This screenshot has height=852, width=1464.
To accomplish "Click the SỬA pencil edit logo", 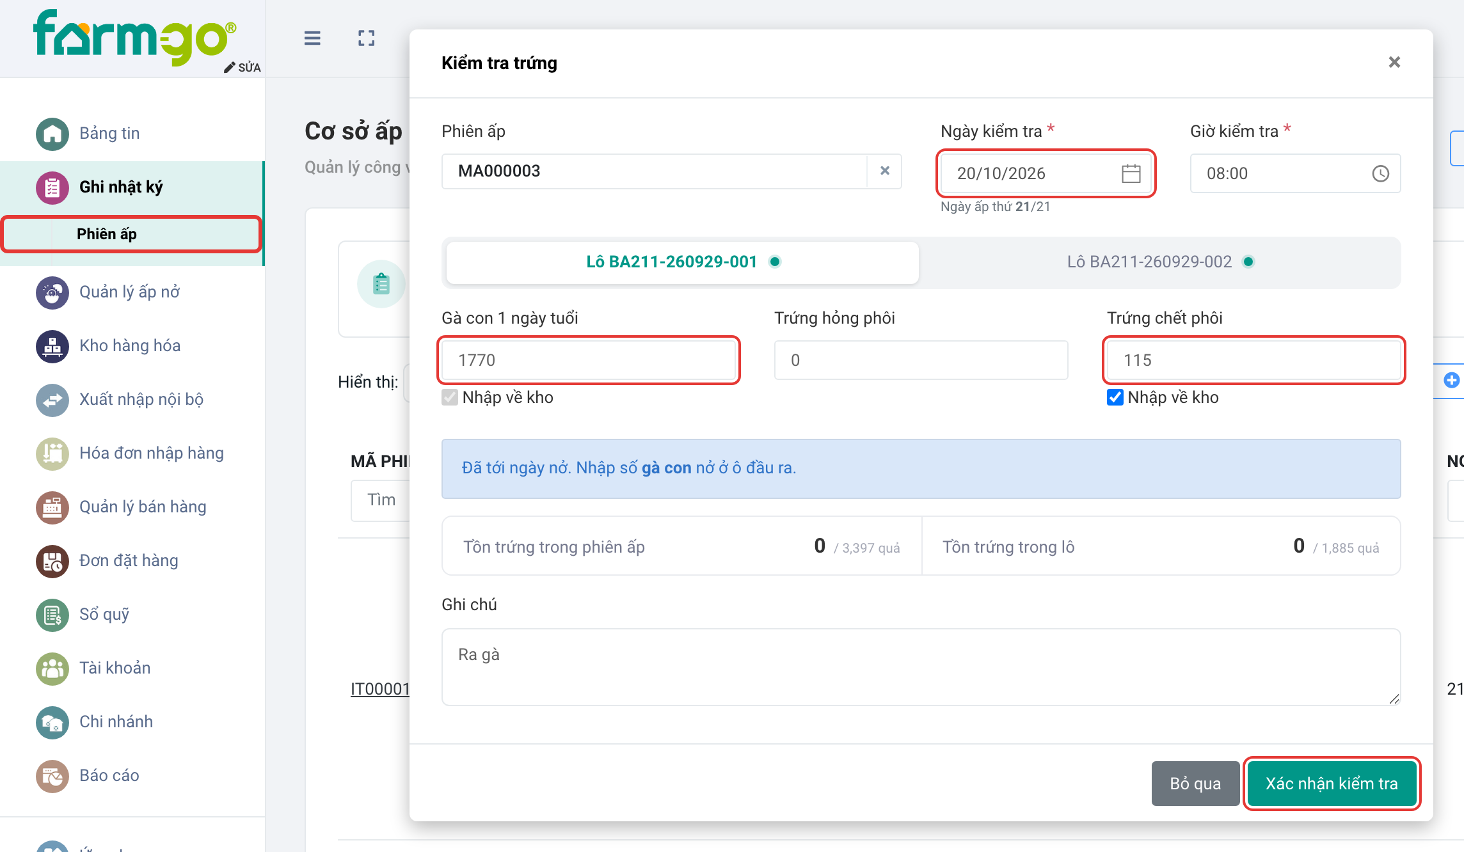I will point(243,67).
